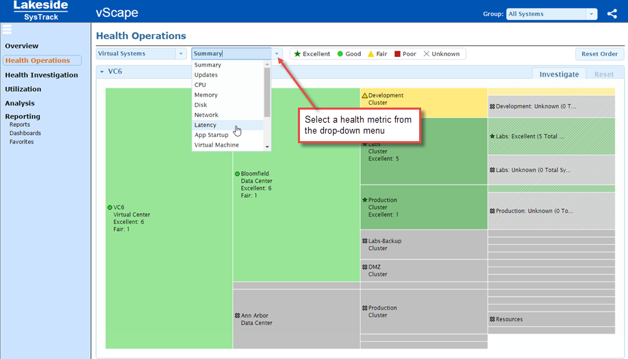Open the share icon in header
Image resolution: width=628 pixels, height=359 pixels.
pos(612,14)
